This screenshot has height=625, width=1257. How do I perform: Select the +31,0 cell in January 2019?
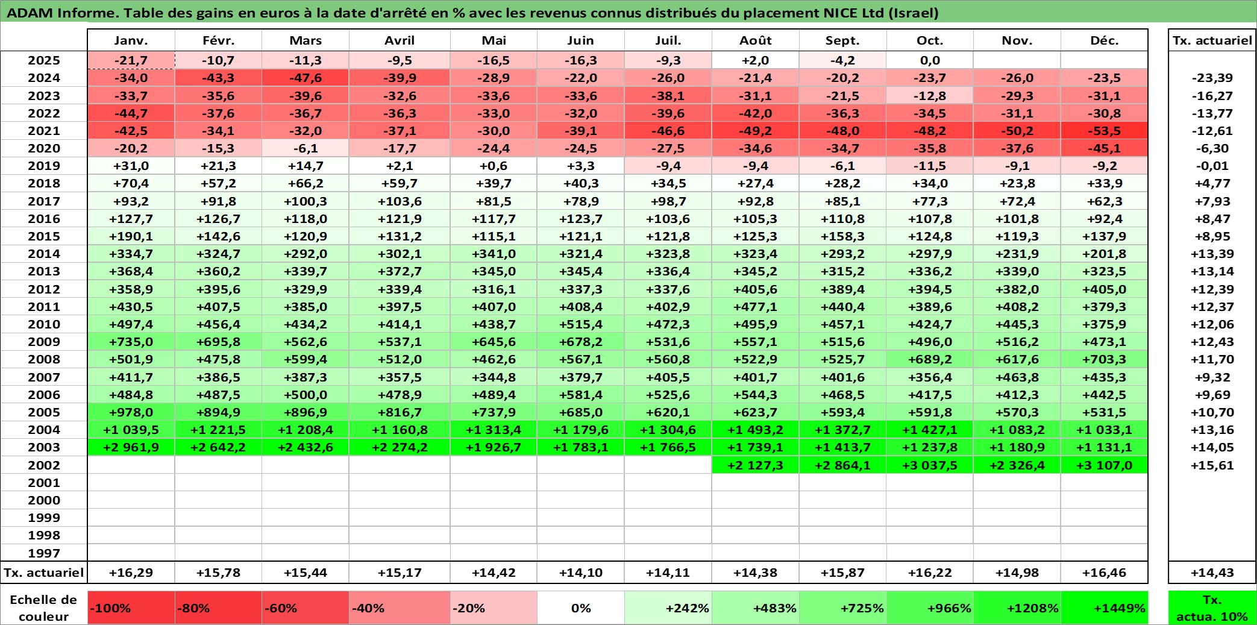tap(131, 166)
